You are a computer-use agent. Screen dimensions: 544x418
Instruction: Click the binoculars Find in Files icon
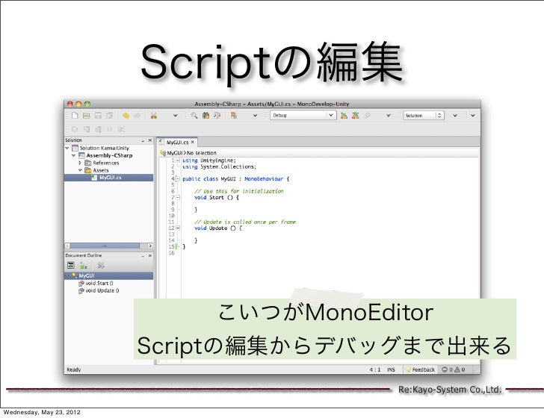click(x=205, y=116)
